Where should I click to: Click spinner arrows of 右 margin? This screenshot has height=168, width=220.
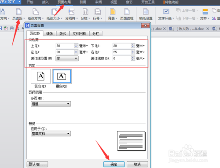(133, 52)
